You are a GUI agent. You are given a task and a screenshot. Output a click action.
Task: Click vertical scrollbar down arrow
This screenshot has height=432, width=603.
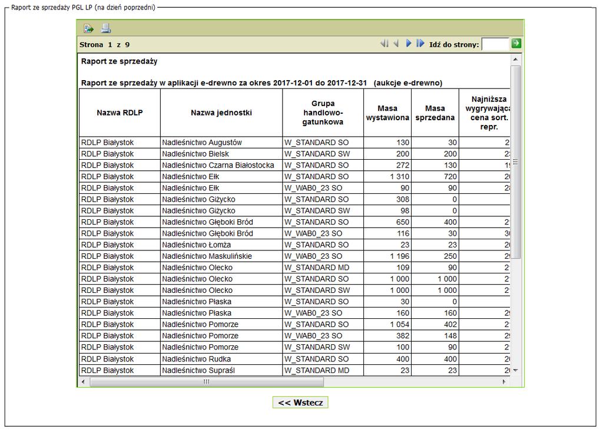coord(515,370)
